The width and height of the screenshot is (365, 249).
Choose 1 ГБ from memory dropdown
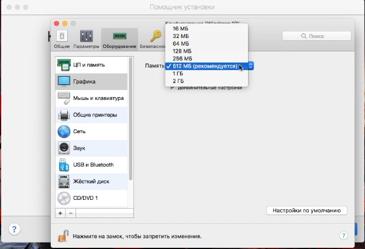tap(178, 74)
